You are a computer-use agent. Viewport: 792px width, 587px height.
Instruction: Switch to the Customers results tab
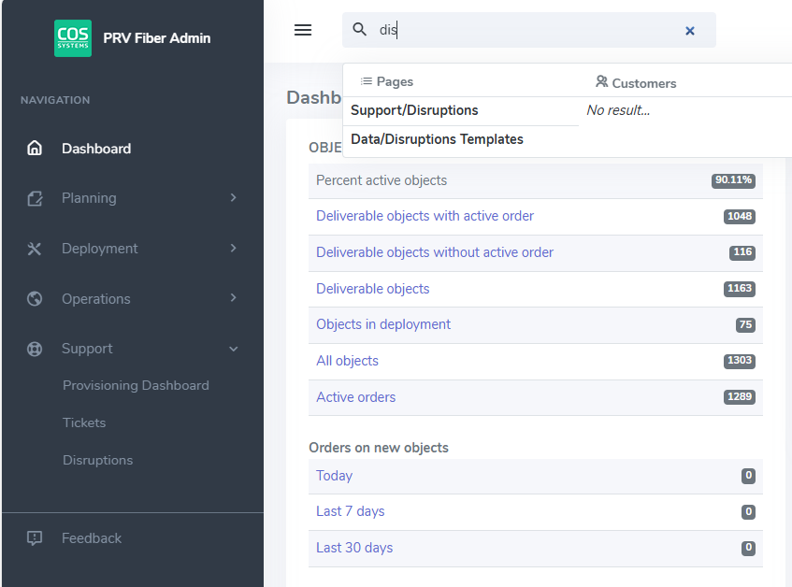(636, 82)
